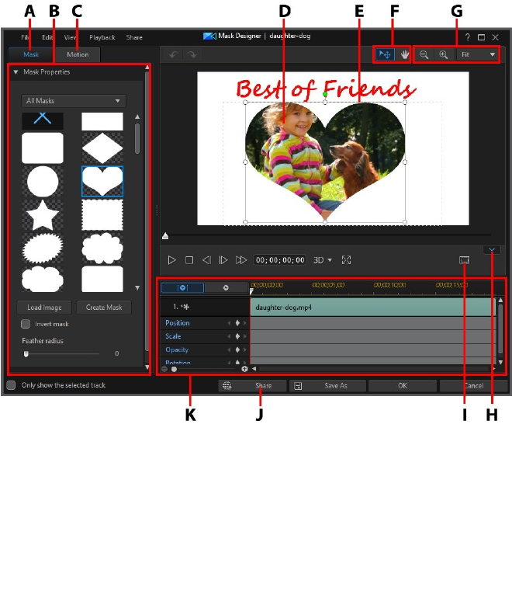
Task: Select the star mask shape
Action: point(43,215)
